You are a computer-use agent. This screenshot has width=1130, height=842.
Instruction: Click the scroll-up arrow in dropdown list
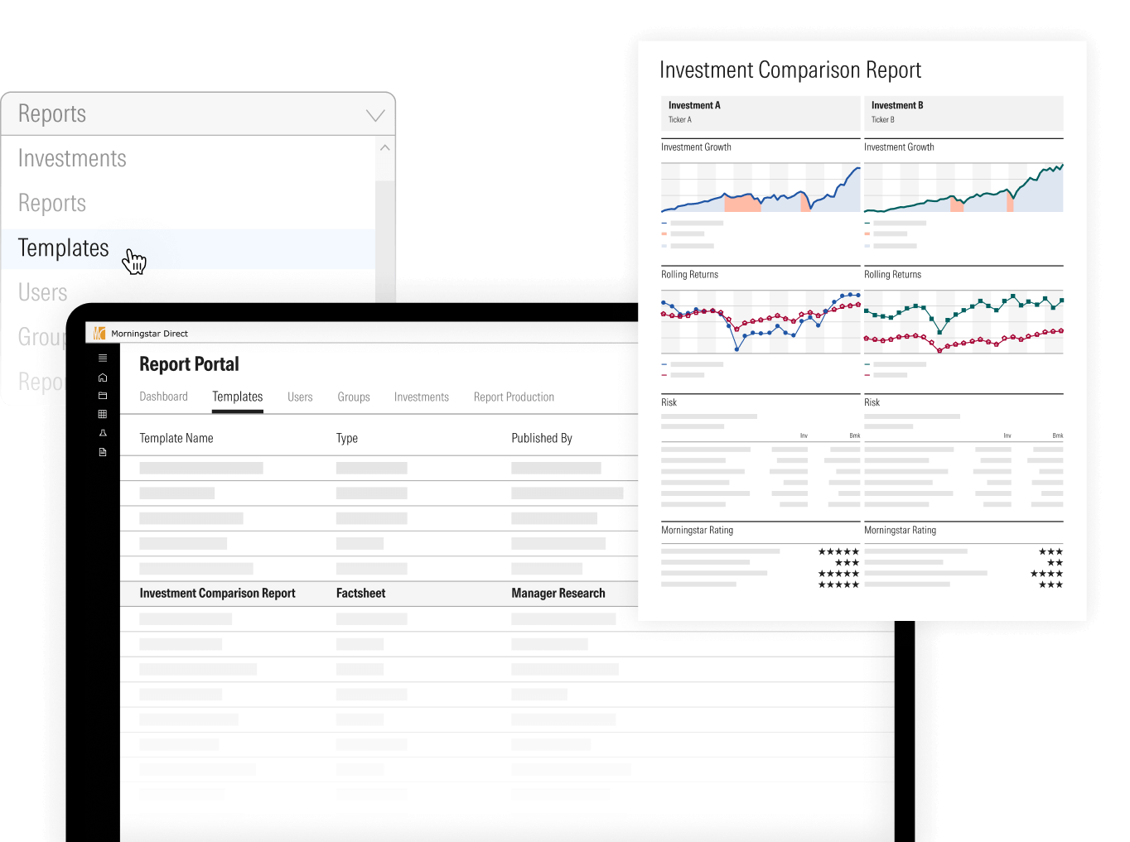click(384, 148)
